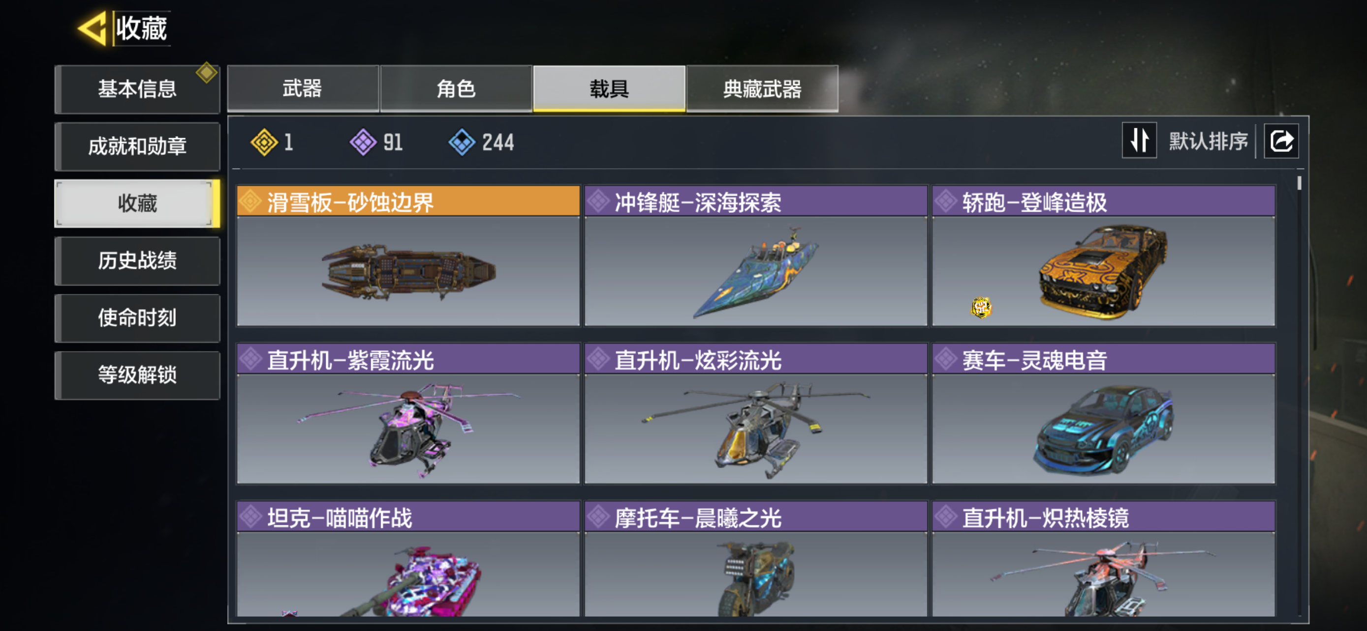Select the 滑雪板-砂蚀边界 vehicle card

click(x=408, y=256)
